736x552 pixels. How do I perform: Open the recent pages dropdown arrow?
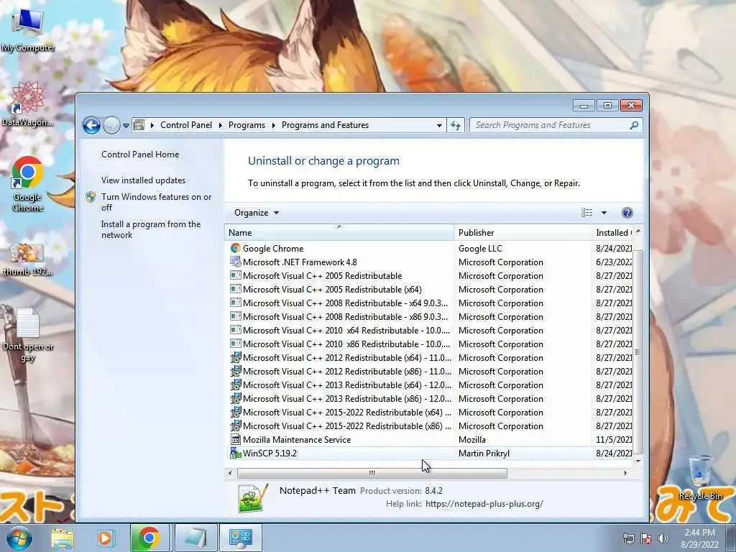pyautogui.click(x=126, y=126)
